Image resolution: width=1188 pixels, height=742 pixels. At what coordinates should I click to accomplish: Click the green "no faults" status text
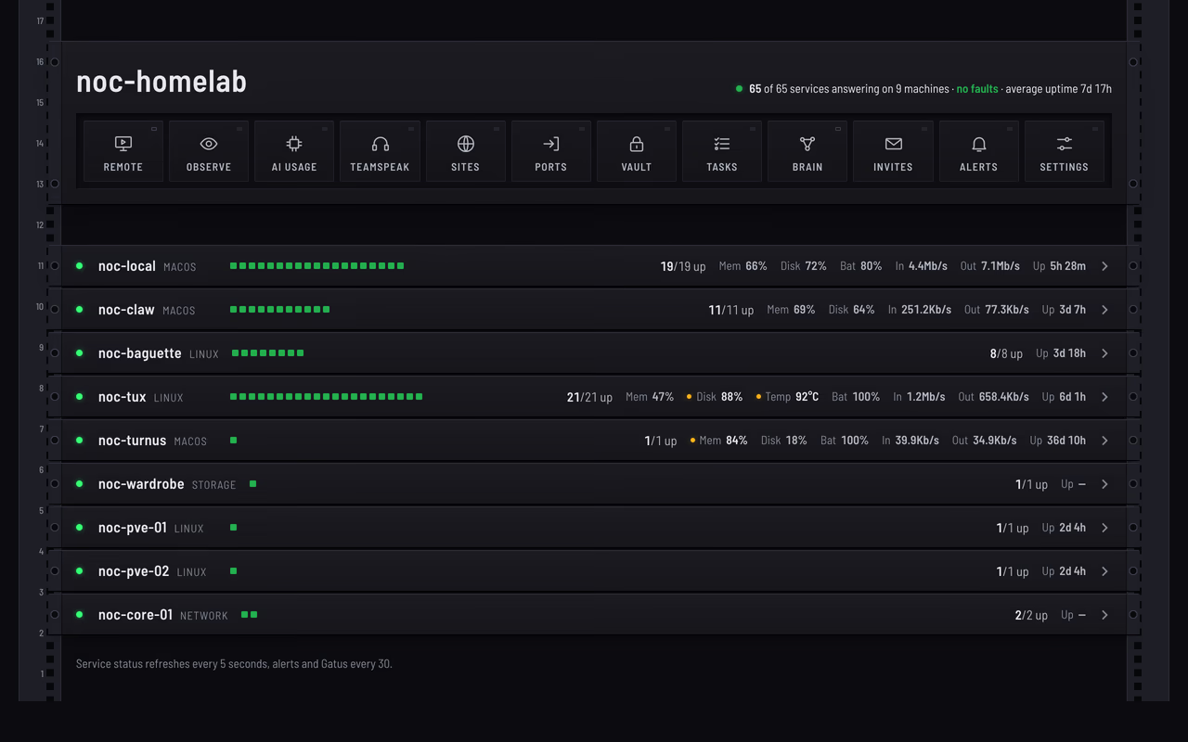click(977, 89)
